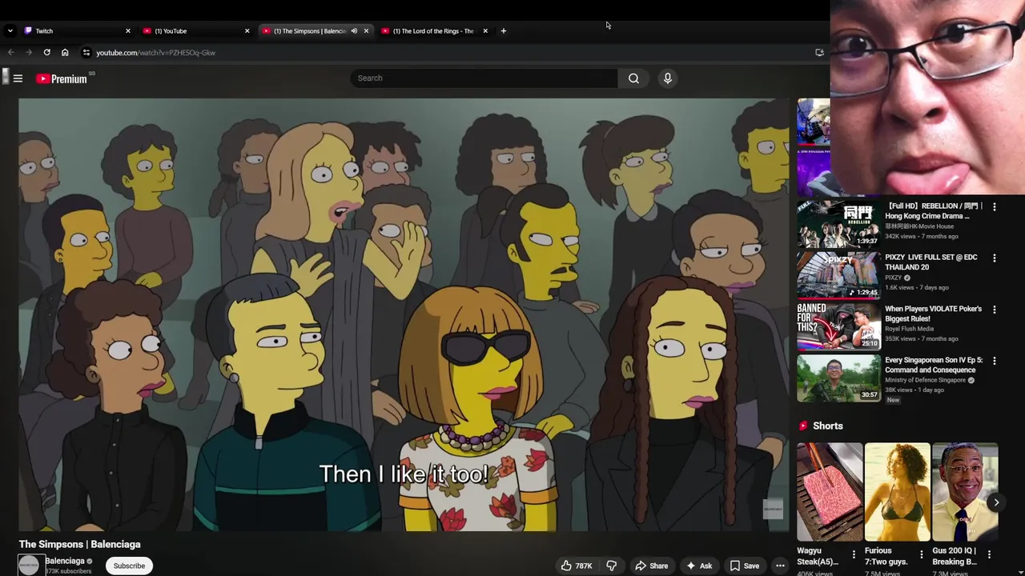Open Royal Flush Media channel

909,329
